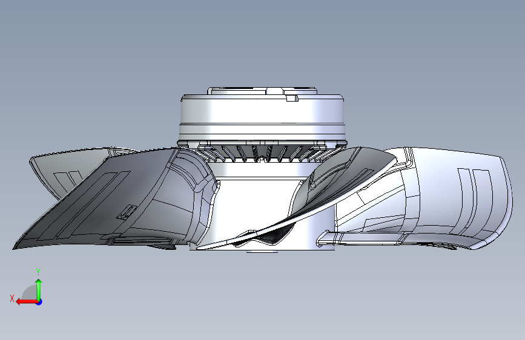Click the red X axis arrow of triad
This screenshot has height=340, width=525.
click(x=26, y=302)
